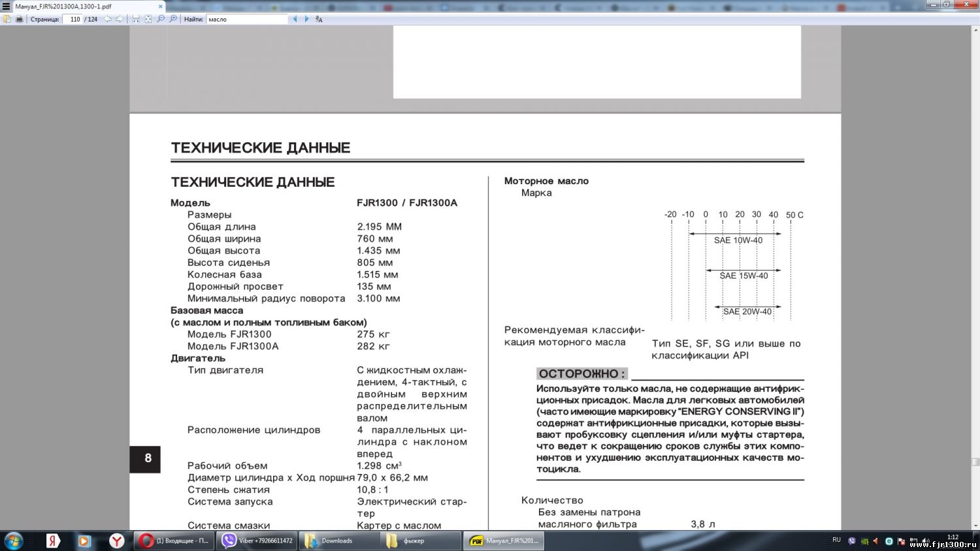Click the Viber icon in system tray
The height and width of the screenshot is (551, 980).
(851, 541)
